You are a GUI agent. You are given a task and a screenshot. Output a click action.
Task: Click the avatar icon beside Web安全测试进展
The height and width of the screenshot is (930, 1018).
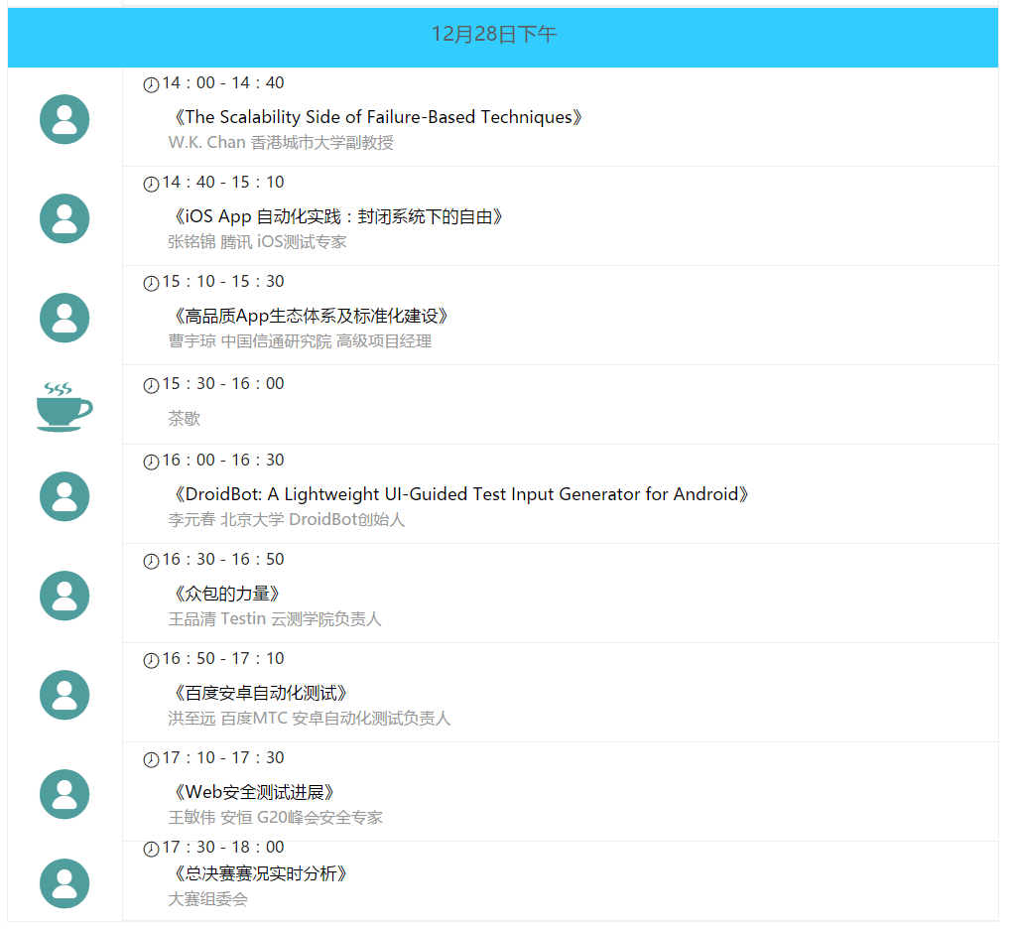point(64,795)
